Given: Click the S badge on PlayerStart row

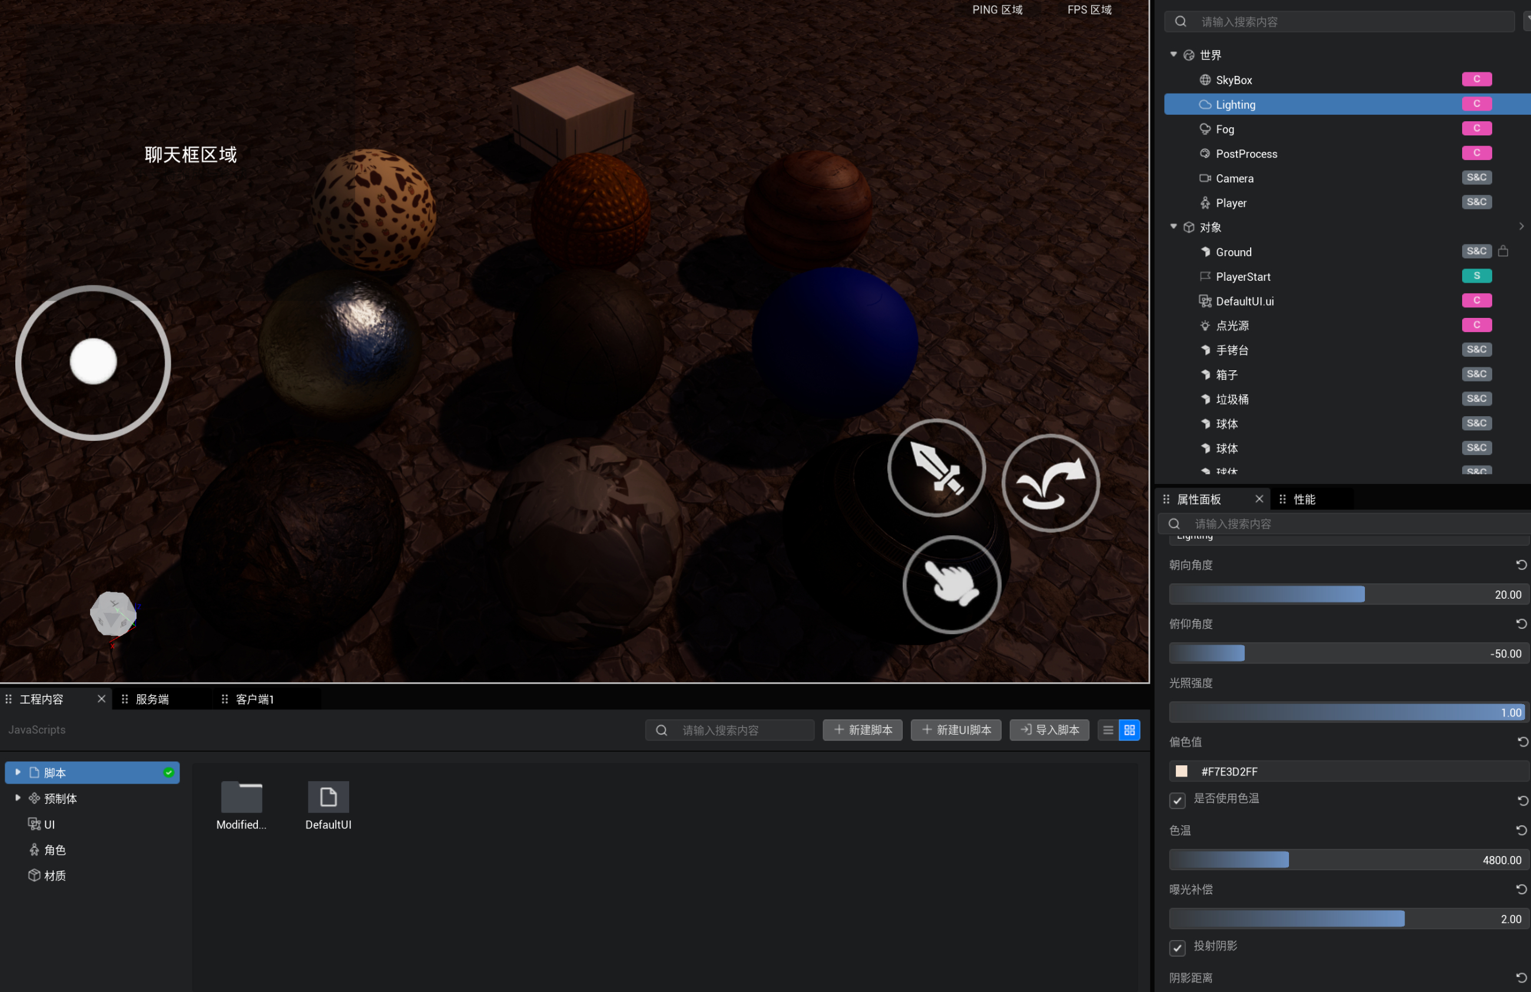Looking at the screenshot, I should click(x=1476, y=276).
